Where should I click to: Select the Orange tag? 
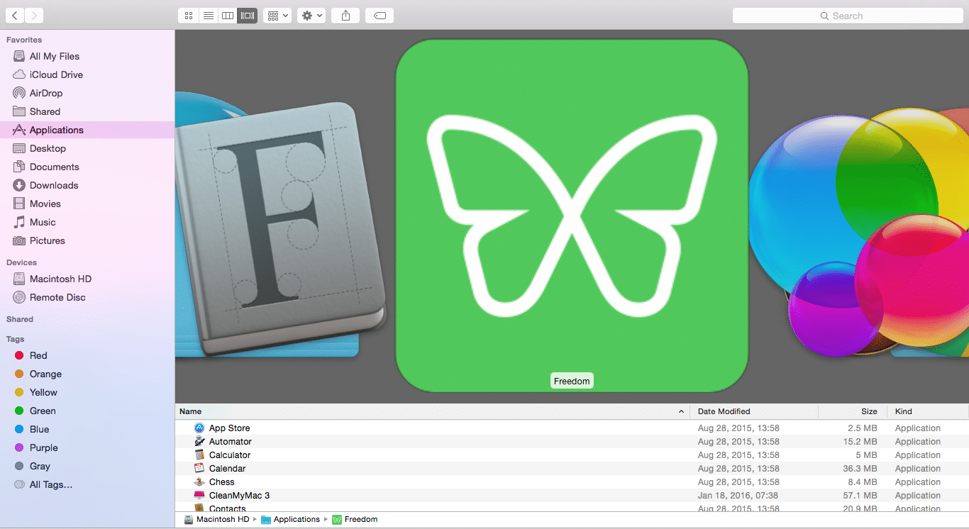87,374
